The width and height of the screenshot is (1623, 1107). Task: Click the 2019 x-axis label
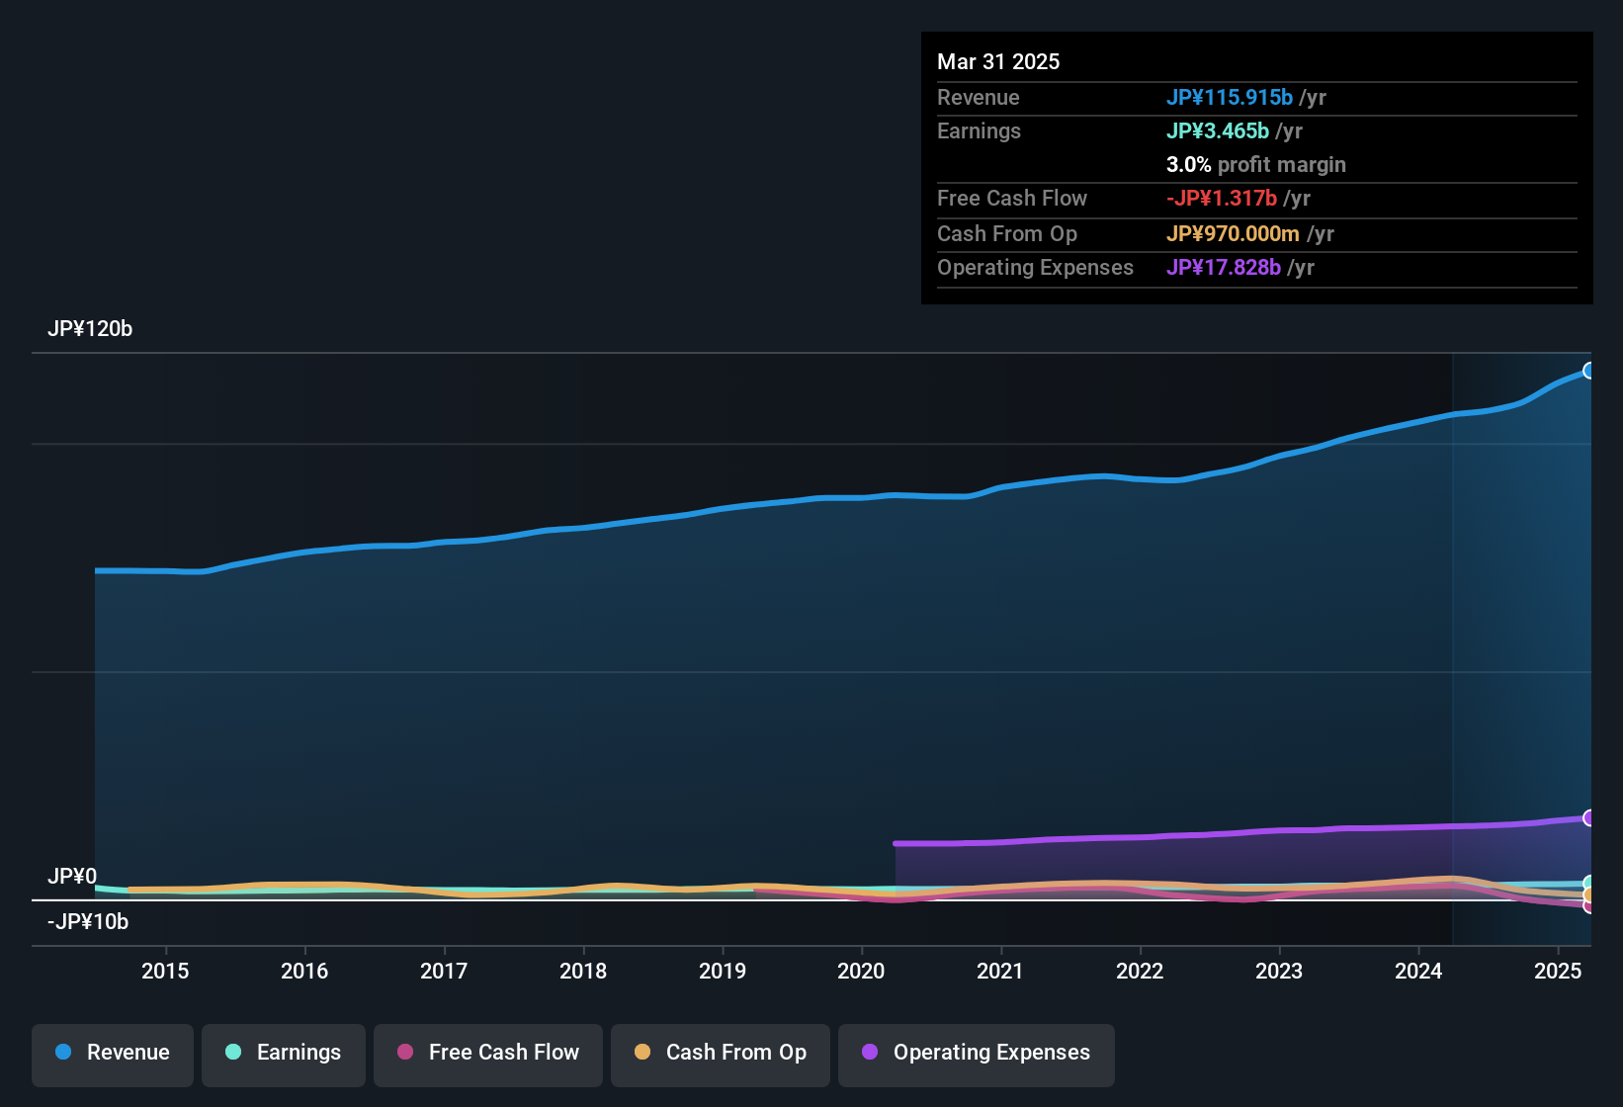[723, 971]
